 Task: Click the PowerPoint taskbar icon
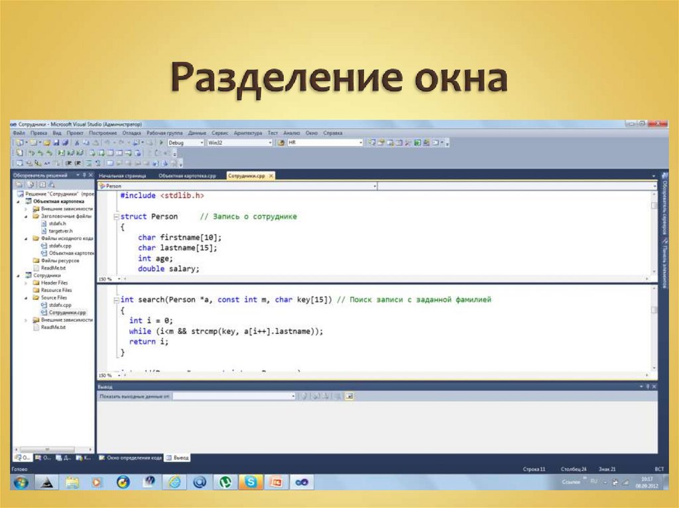coord(276,482)
